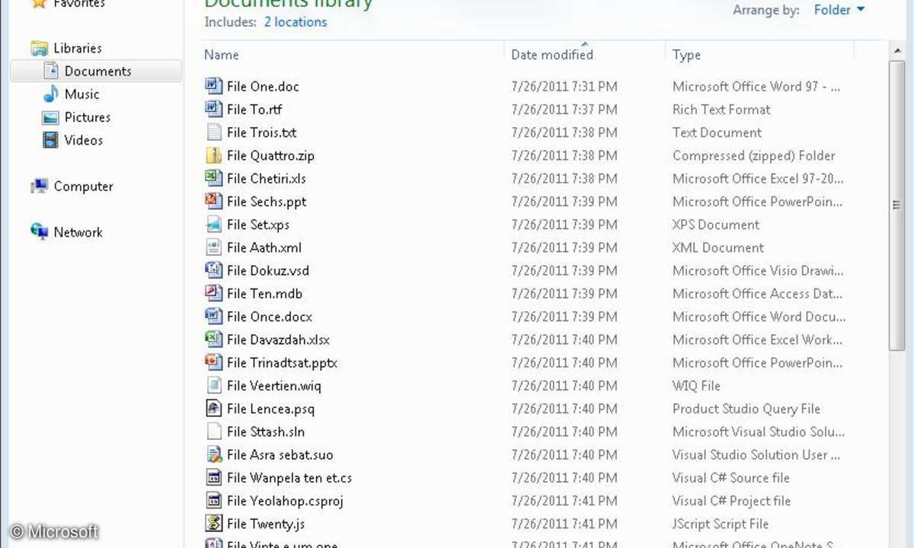Click the icon of File Asra sebat.suo
The width and height of the screenshot is (914, 548).
214,454
